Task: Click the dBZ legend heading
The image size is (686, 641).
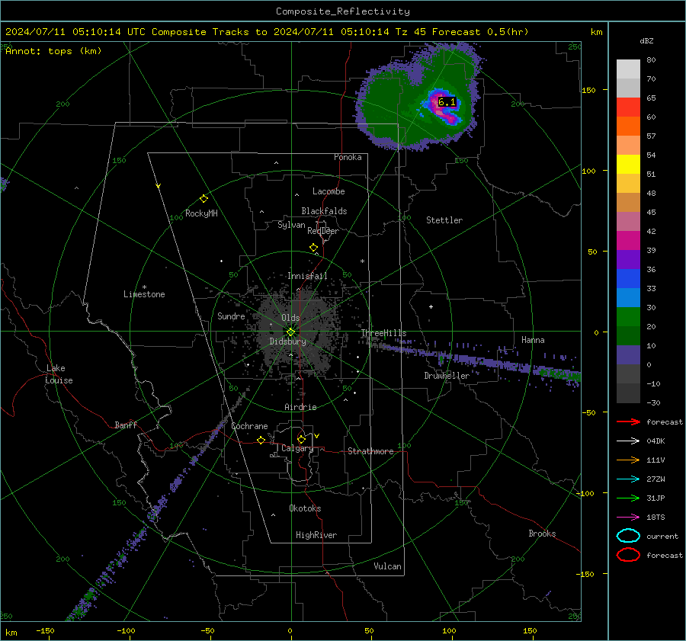Action: click(x=646, y=40)
